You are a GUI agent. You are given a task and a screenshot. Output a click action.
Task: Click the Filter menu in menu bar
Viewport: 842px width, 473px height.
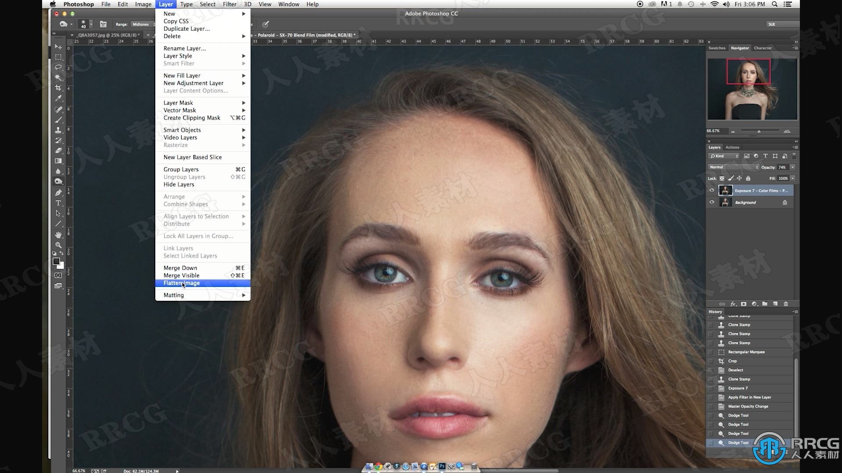229,4
